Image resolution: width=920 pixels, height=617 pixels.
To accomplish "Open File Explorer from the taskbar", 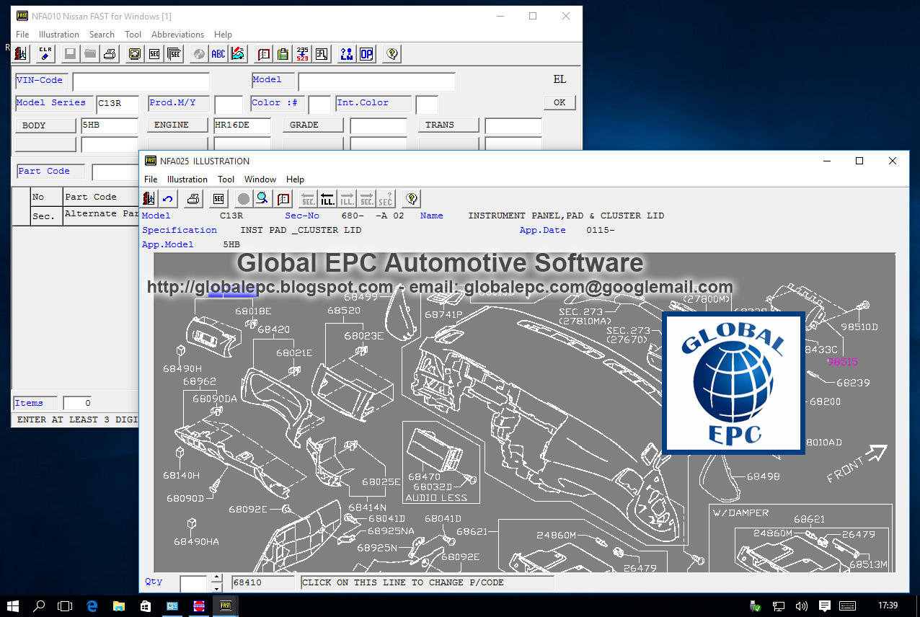I will (118, 605).
